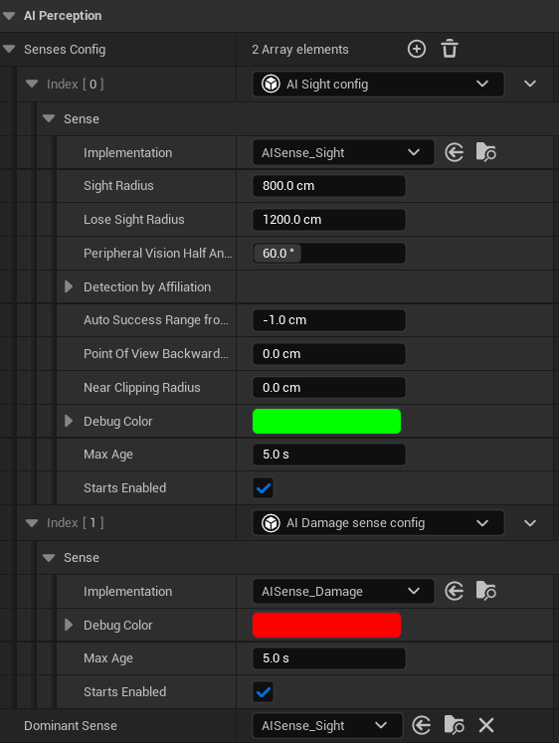Toggle Starts Enabled for sight sense

263,487
